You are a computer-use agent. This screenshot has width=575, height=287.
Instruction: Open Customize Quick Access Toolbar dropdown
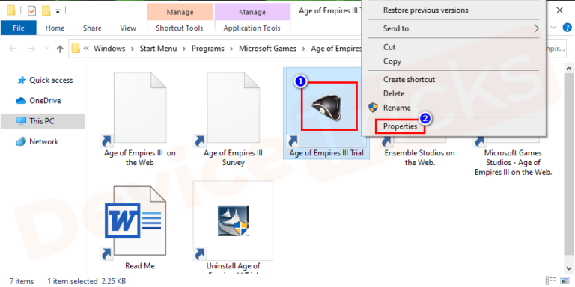coord(58,11)
